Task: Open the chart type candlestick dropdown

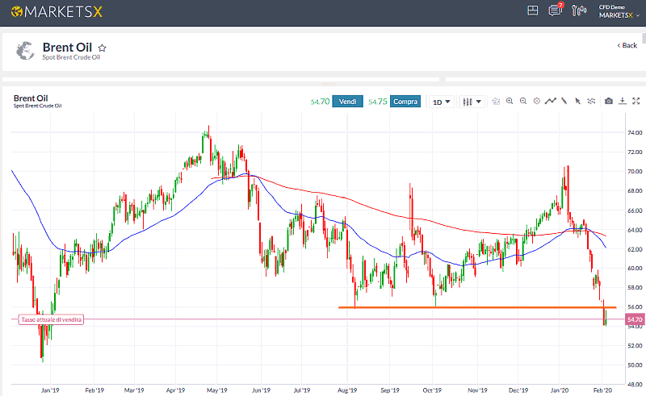Action: point(471,102)
